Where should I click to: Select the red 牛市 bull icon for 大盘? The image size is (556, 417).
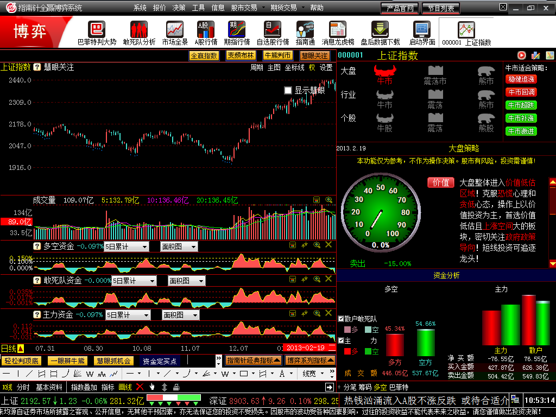click(x=385, y=74)
